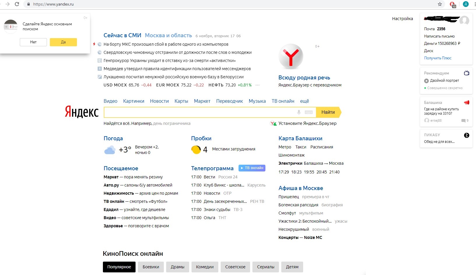
Task: Select the Популярное КиноПоиск category
Action: click(119, 267)
